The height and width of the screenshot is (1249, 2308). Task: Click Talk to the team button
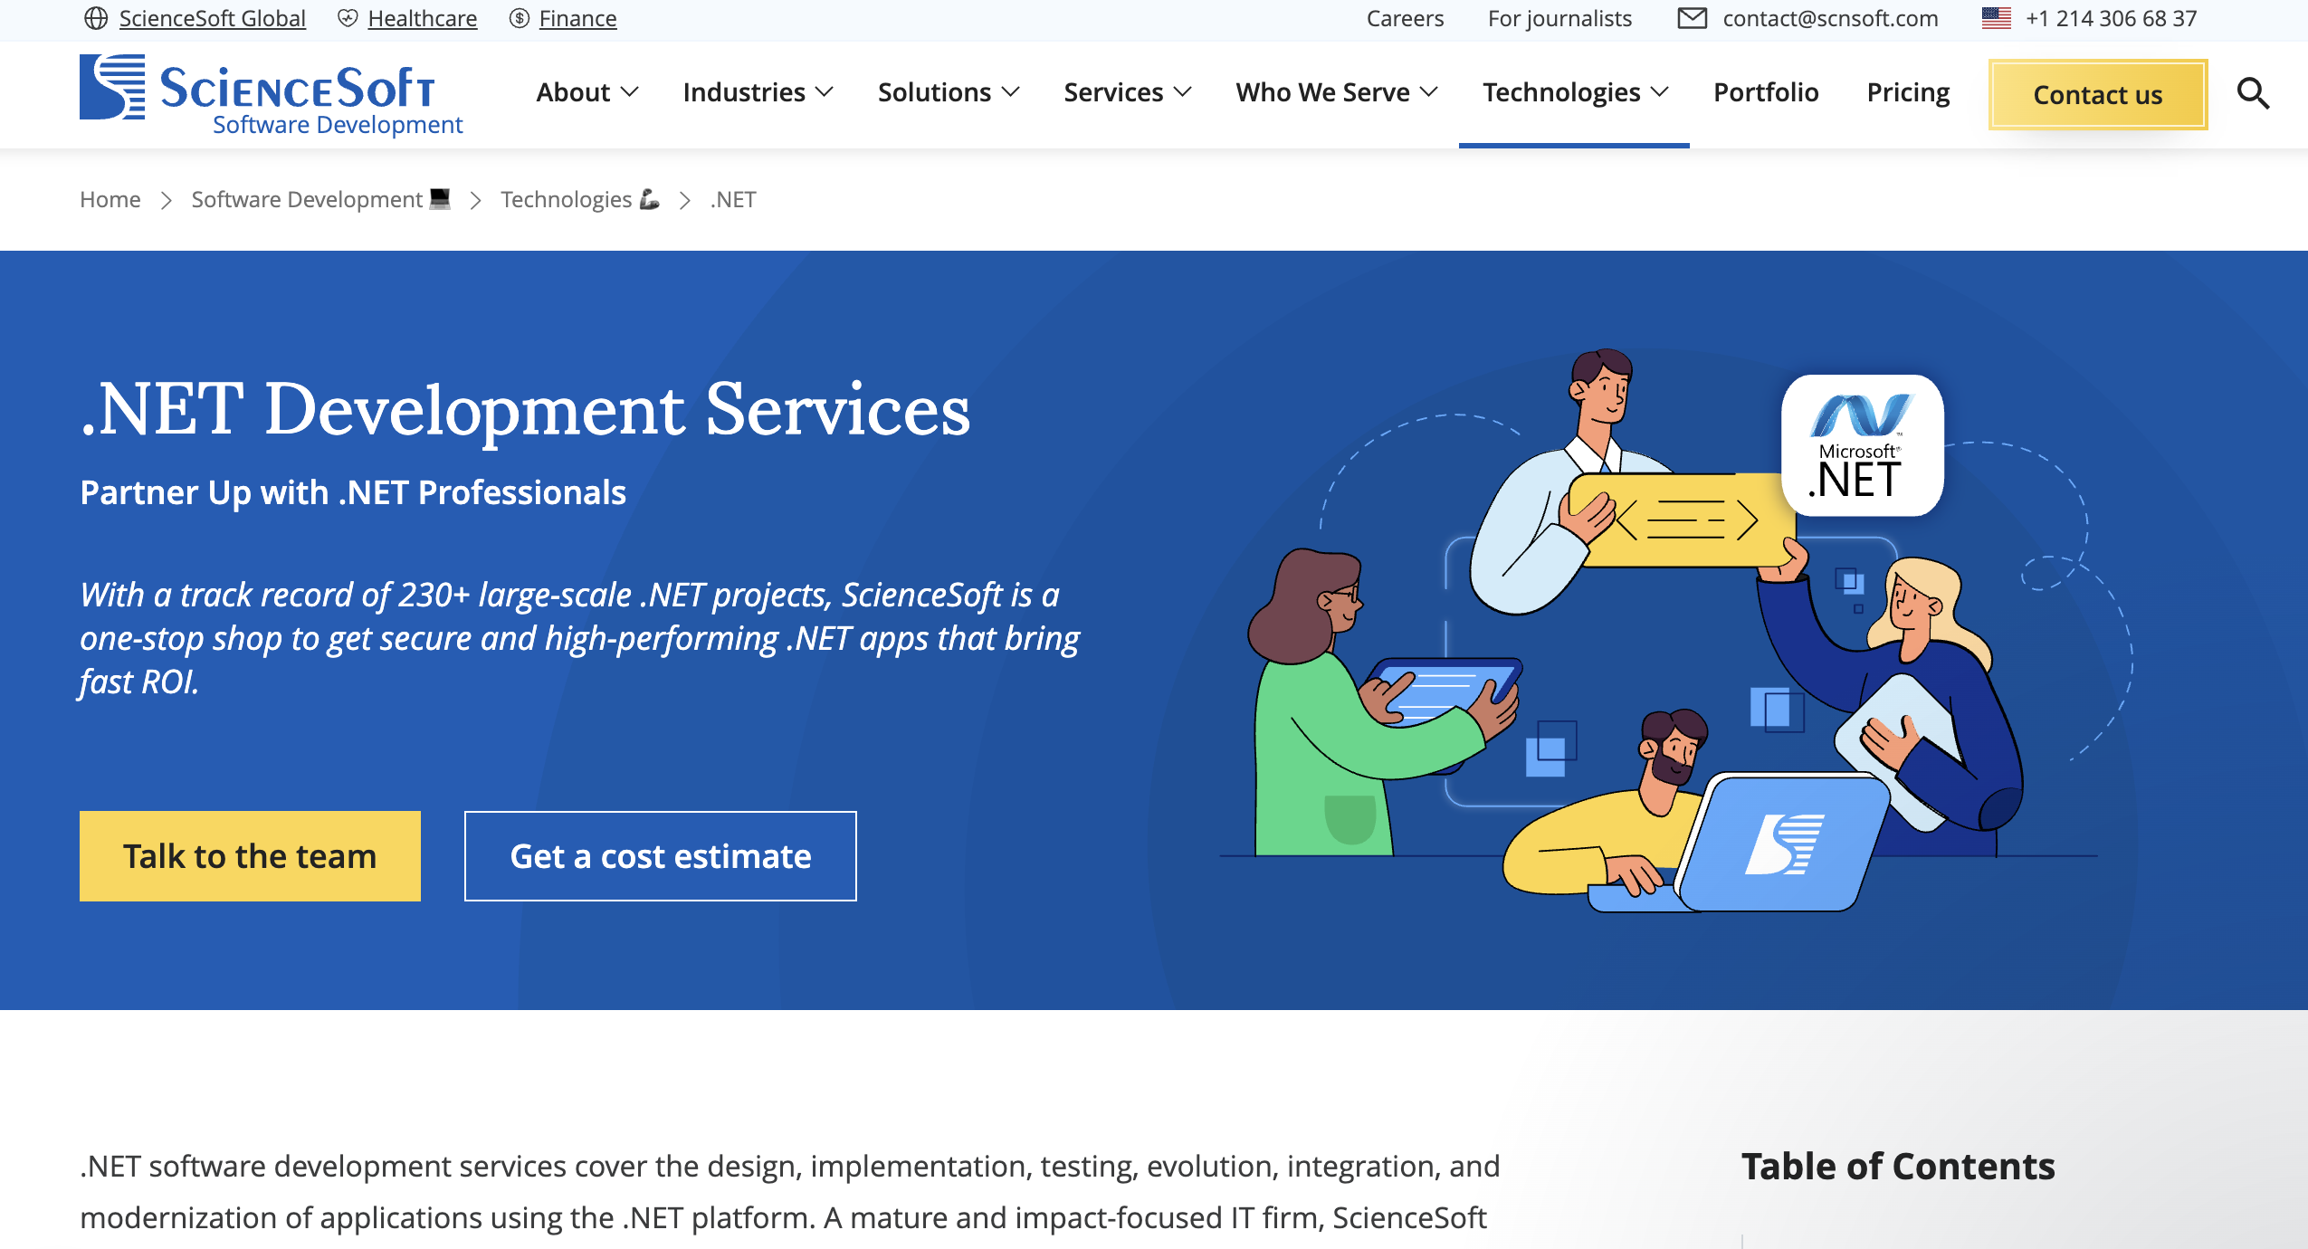[250, 856]
